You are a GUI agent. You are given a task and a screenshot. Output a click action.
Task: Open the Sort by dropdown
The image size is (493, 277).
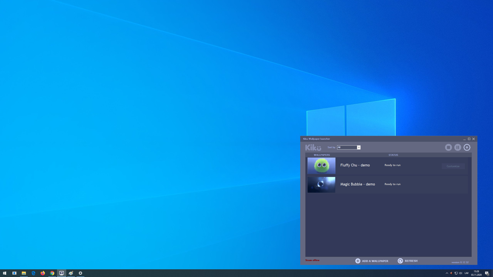(349, 147)
